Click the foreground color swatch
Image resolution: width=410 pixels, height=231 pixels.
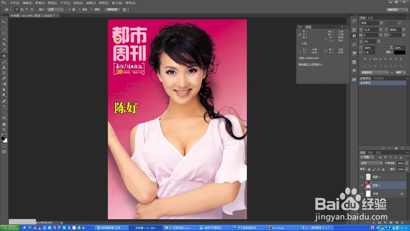(3, 138)
